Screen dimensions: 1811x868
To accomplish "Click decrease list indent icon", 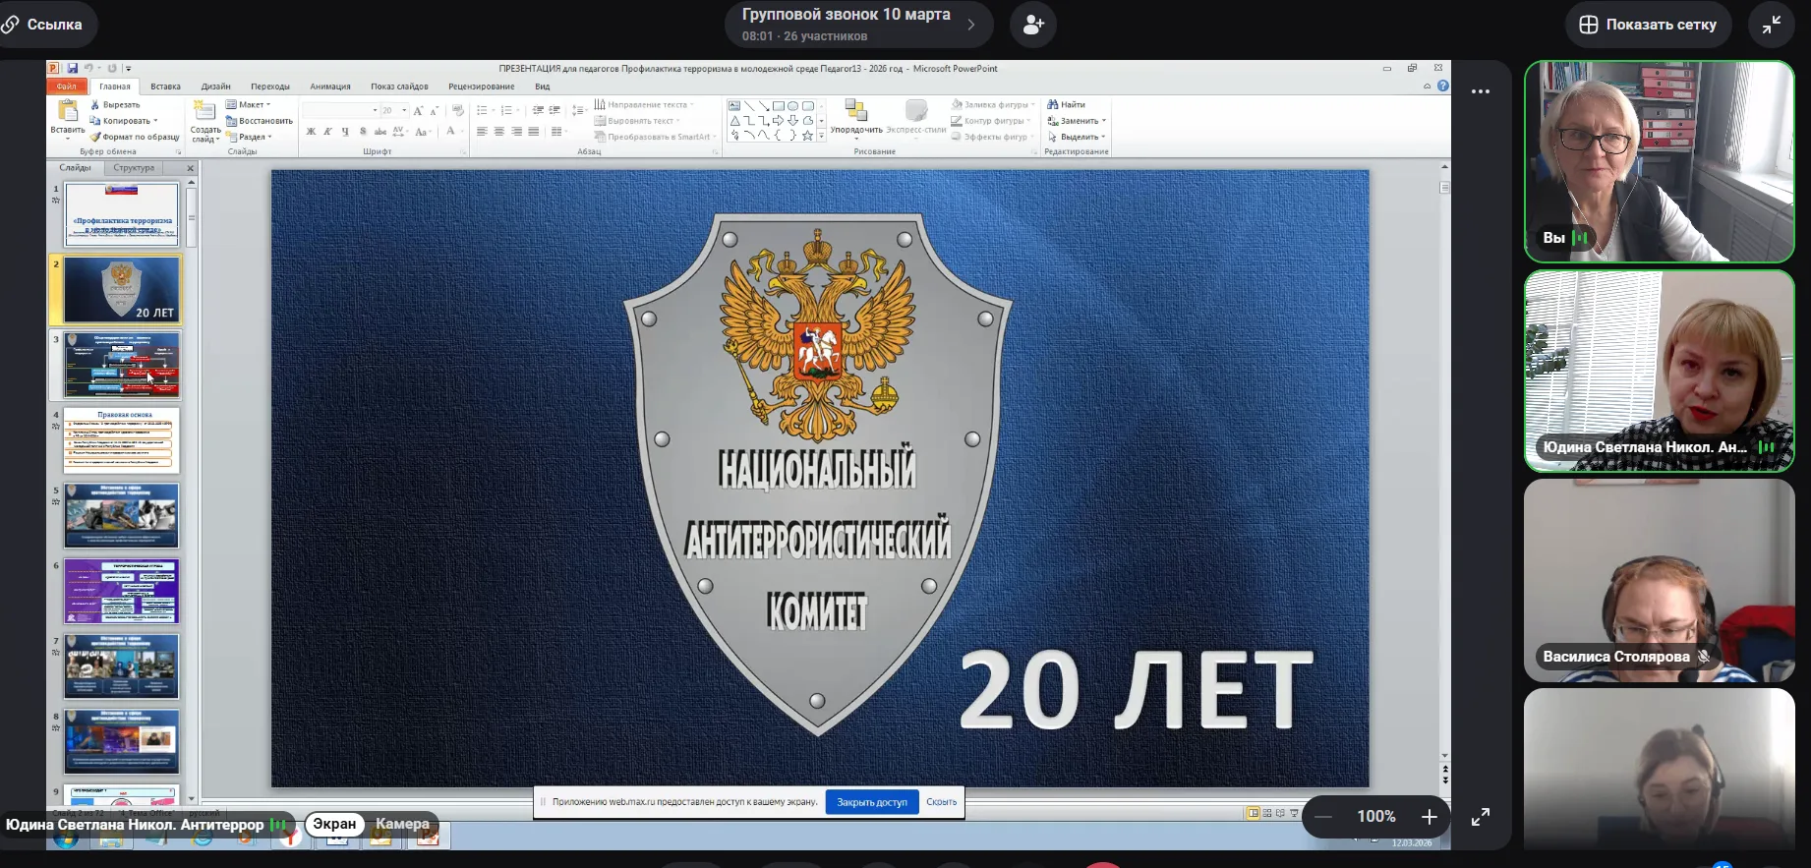I will click(x=538, y=110).
